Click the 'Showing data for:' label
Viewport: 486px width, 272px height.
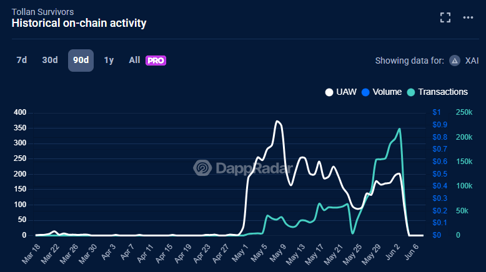(x=409, y=61)
